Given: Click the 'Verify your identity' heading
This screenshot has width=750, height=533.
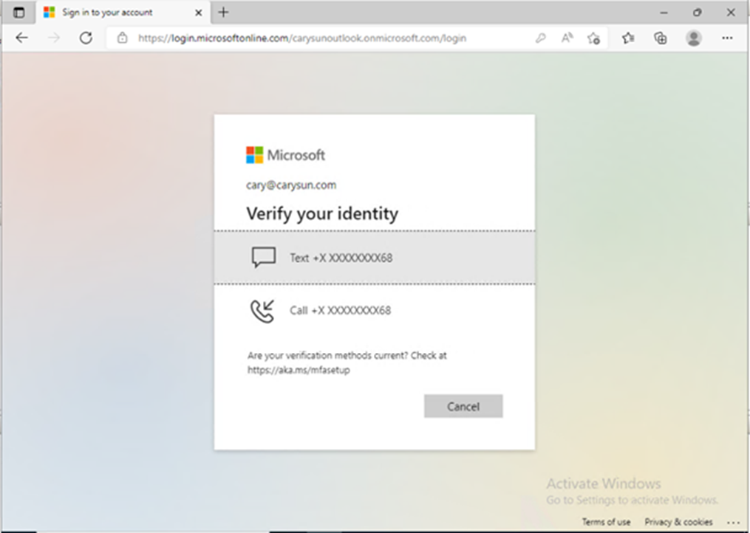Looking at the screenshot, I should 322,213.
